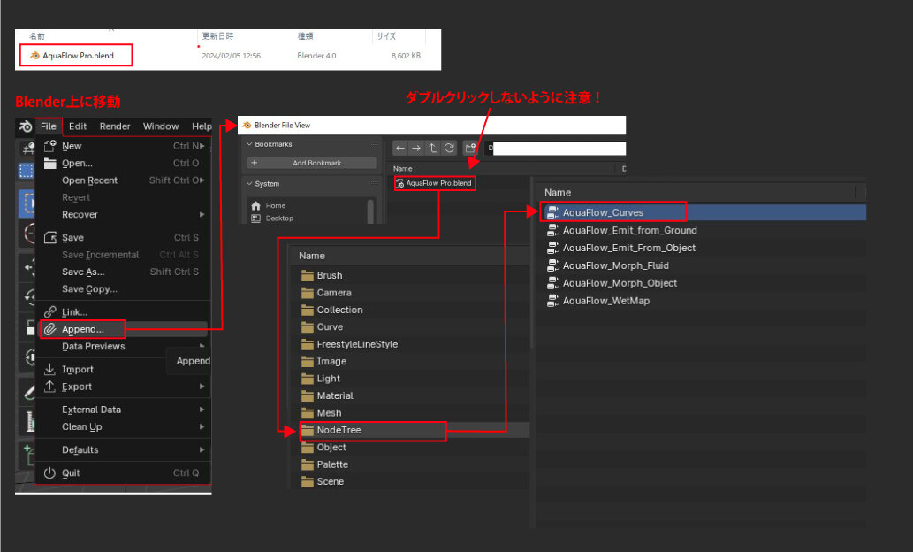Open the Help menu
The height and width of the screenshot is (552, 913).
(x=202, y=126)
